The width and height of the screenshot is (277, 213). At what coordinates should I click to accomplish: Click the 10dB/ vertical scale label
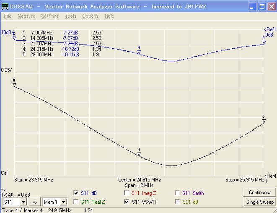click(x=6, y=32)
